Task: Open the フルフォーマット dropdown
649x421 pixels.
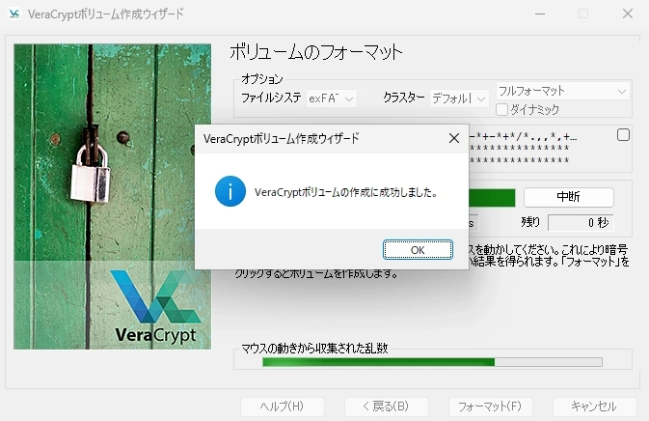Action: [x=562, y=91]
